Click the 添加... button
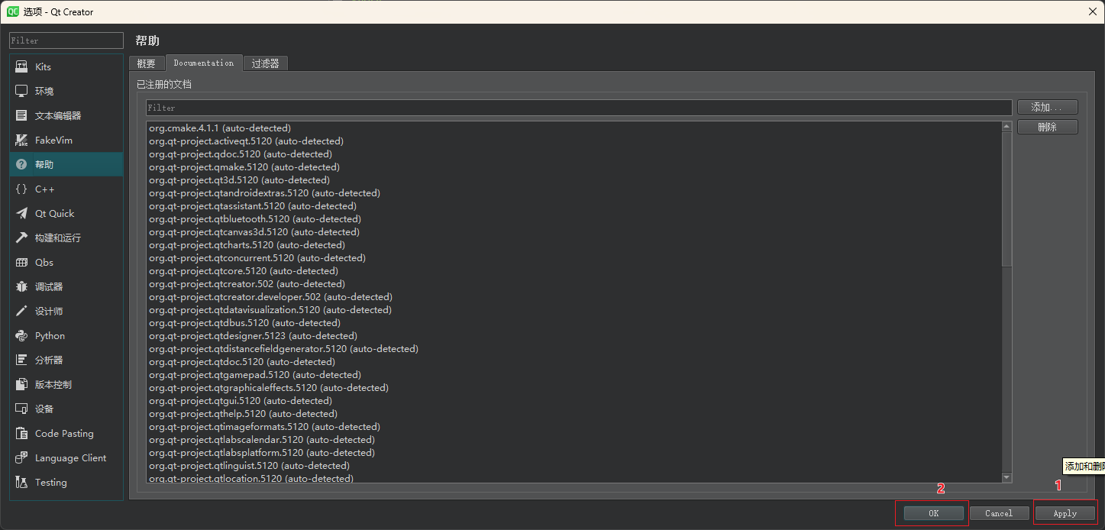1105x530 pixels. 1047,108
